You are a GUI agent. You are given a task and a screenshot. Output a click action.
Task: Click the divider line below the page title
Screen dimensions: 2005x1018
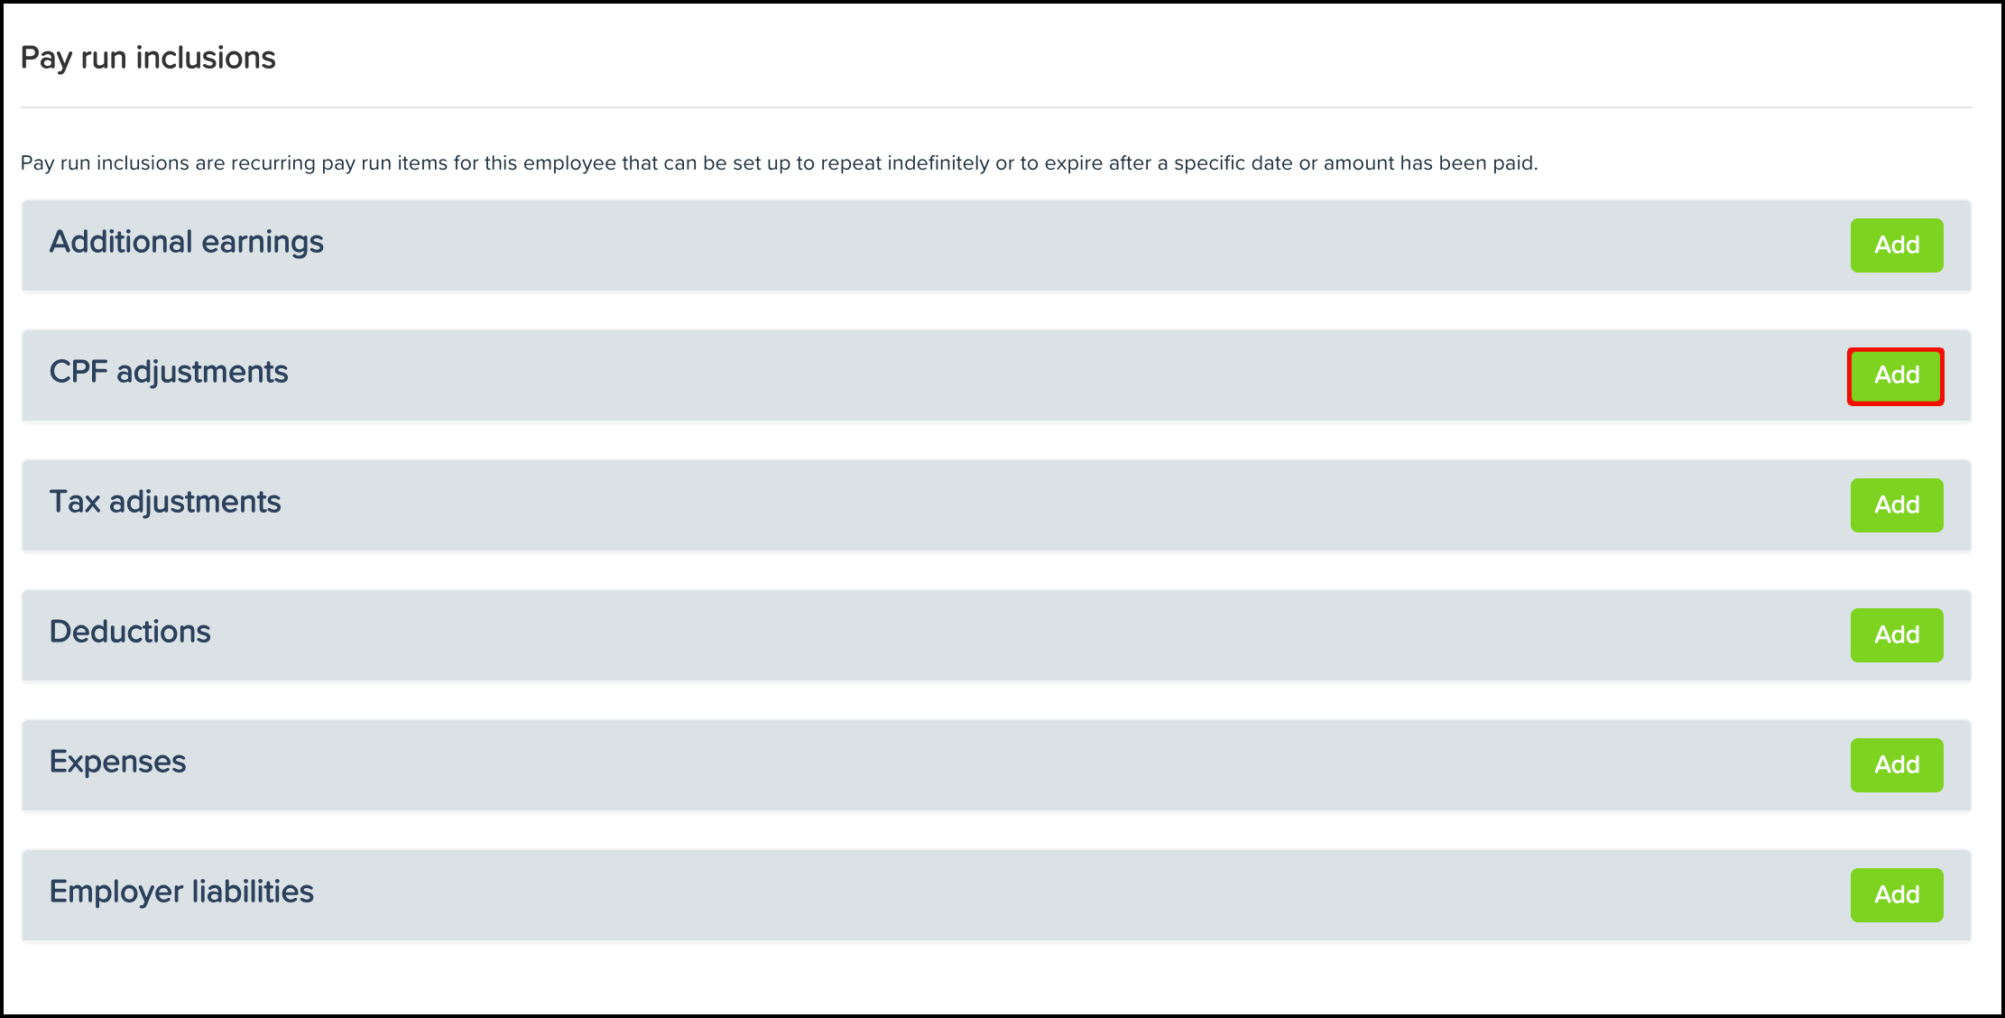point(996,107)
